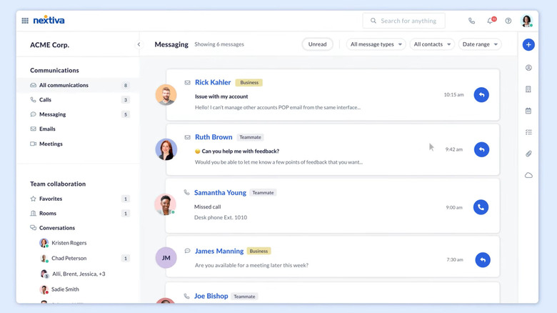Toggle the Unread filter

(317, 44)
